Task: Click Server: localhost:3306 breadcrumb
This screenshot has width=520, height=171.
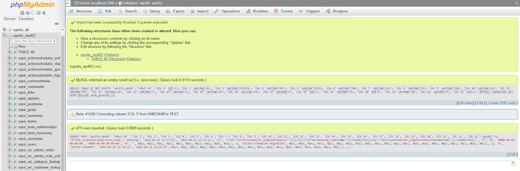Action: pyautogui.click(x=97, y=3)
